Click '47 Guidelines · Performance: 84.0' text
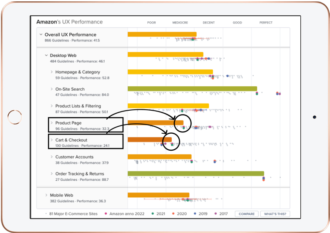This screenshot has width=330, height=233. click(82, 95)
